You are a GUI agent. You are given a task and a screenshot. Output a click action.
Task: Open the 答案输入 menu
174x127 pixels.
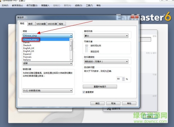45,5
